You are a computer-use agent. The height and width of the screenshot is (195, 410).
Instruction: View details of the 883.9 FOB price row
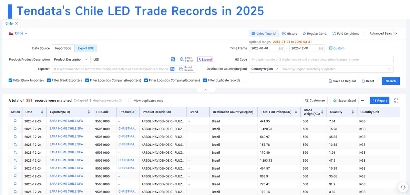click(x=15, y=176)
